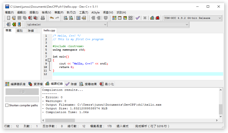This screenshot has width=228, height=133.
Task: Stop execution with the grey X icon
Action: click(x=145, y=18)
